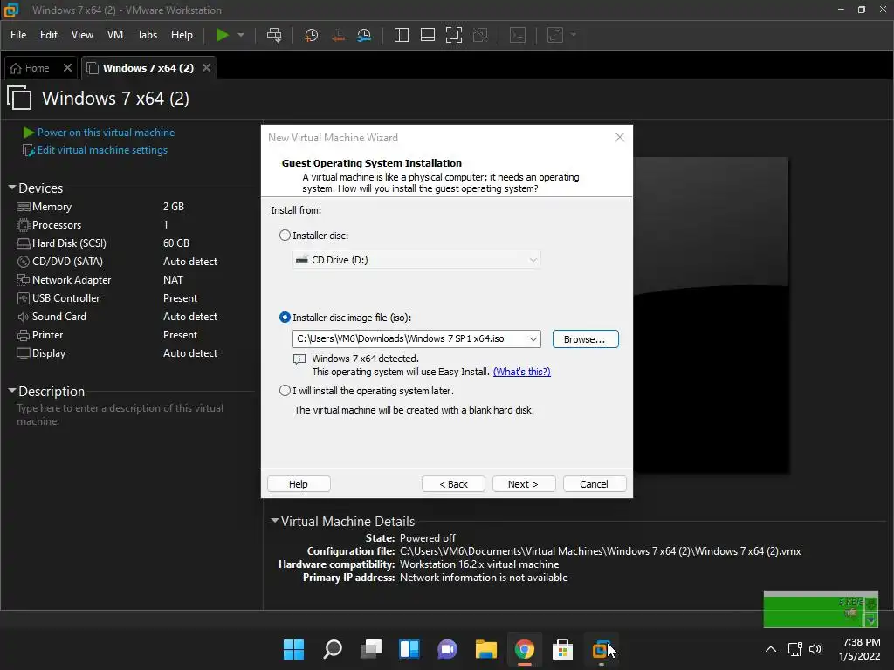Open the CD Drive (D:) dropdown

(416, 260)
